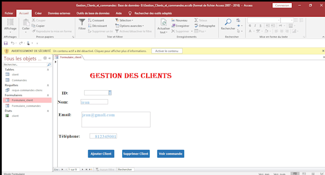
Task: Click the Voir commande button
Action: [x=171, y=154]
